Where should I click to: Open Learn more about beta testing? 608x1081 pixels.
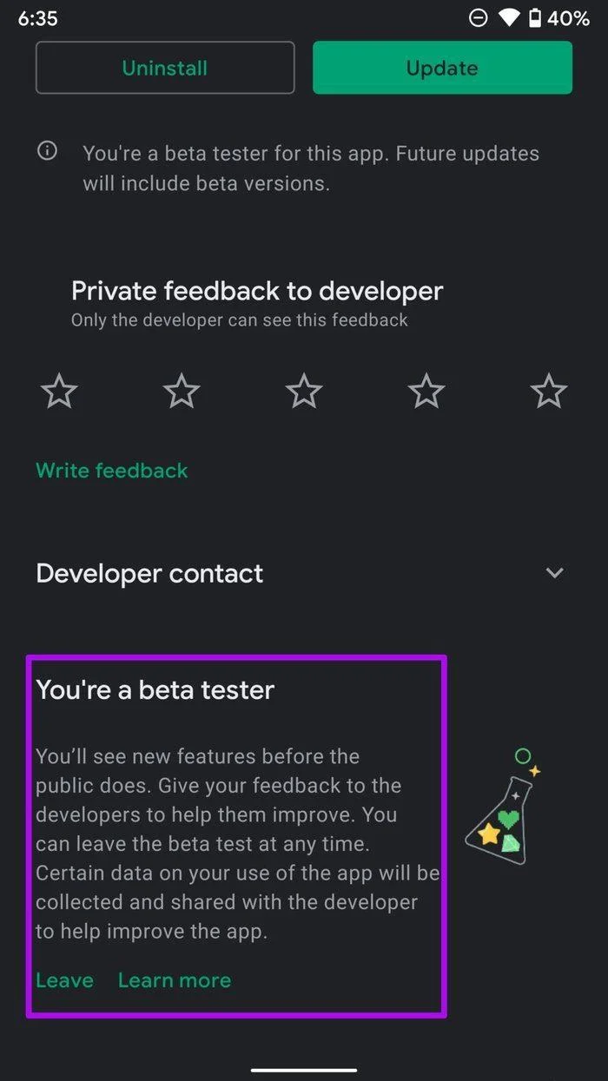175,980
